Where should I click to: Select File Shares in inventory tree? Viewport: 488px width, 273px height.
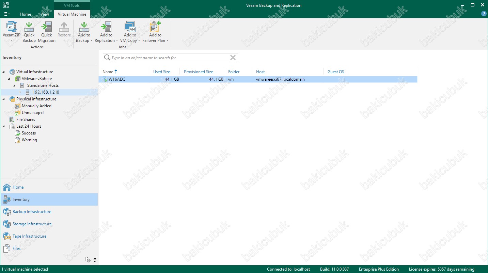tap(26, 119)
